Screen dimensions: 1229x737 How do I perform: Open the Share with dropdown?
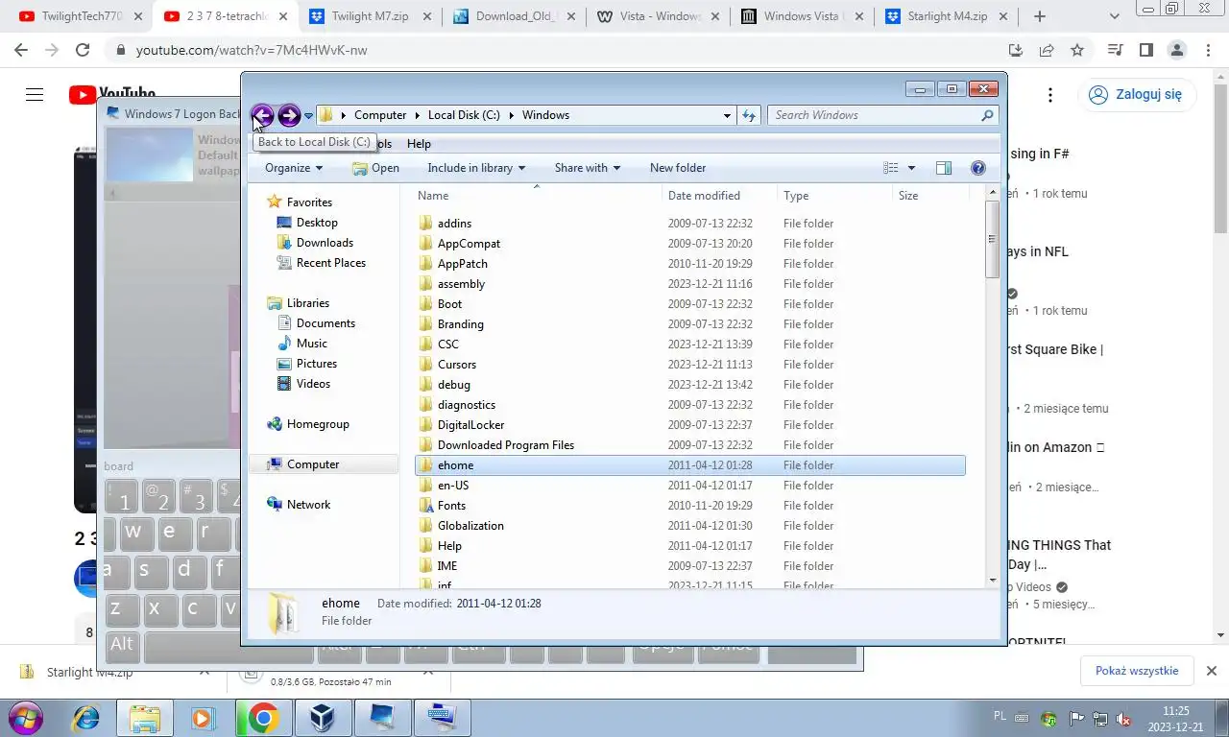coord(587,168)
